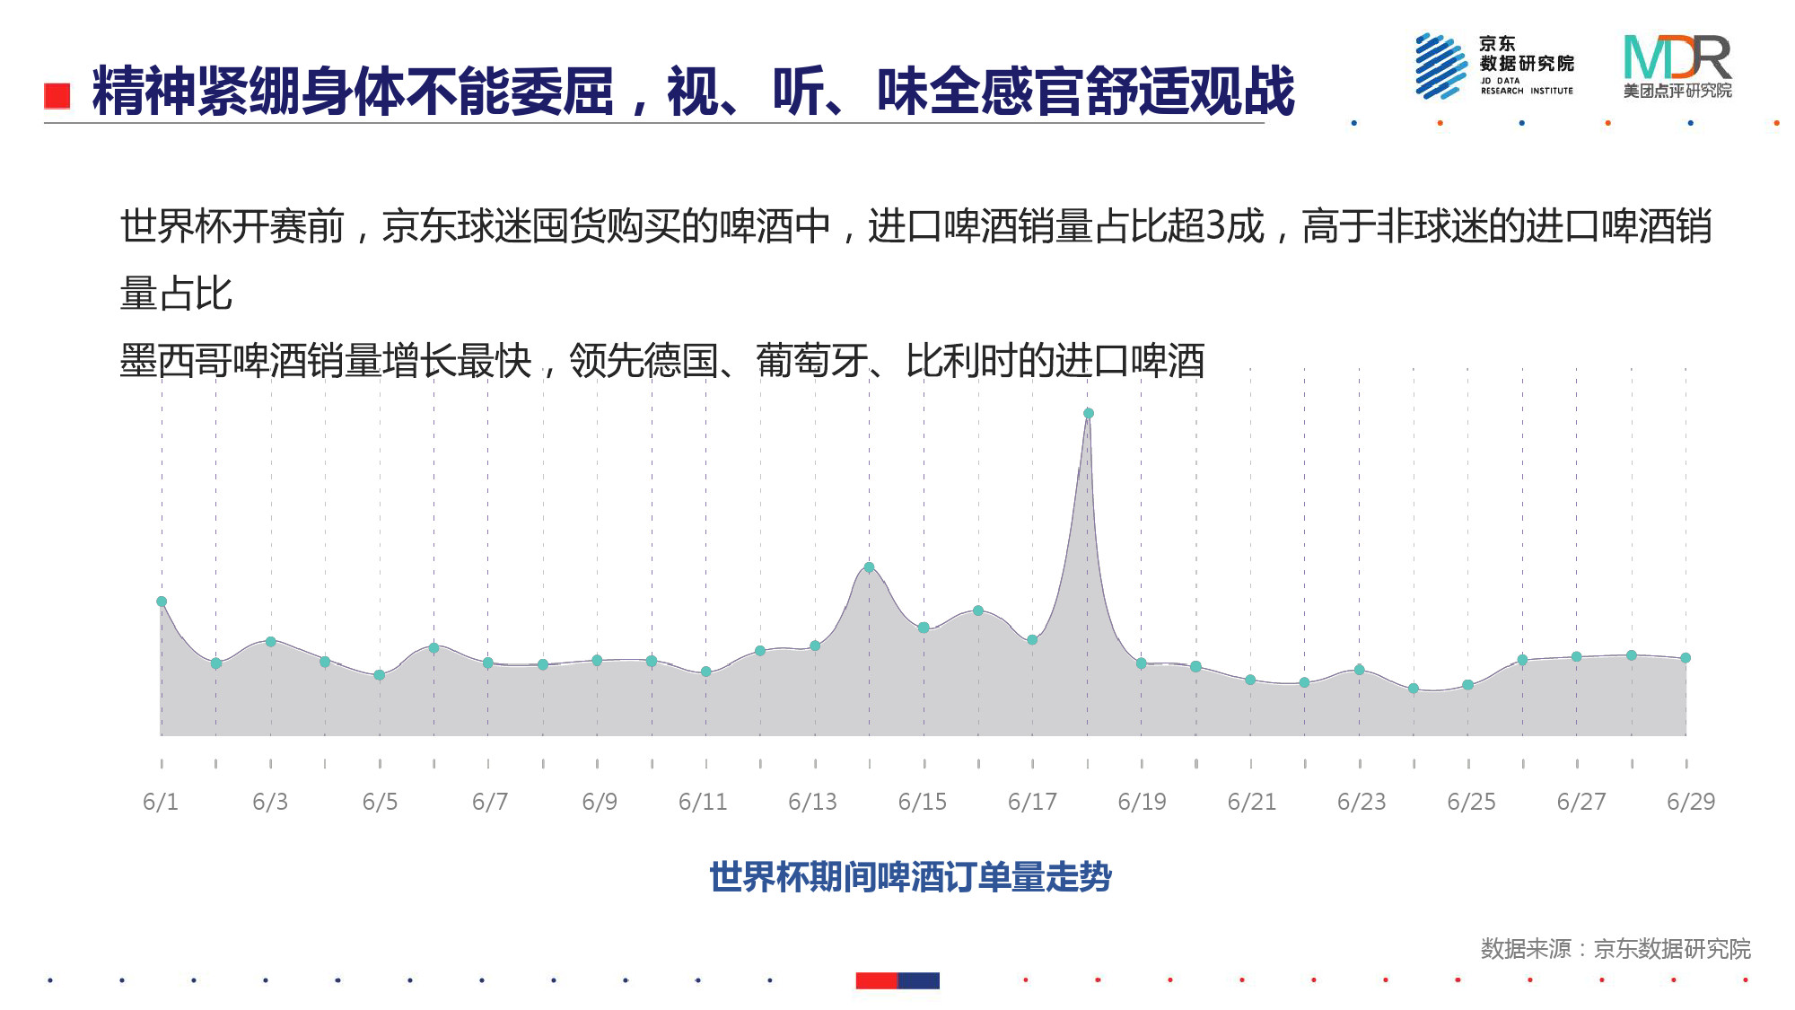This screenshot has height=1010, width=1795.
Task: Click the JD Data Research Institute logo
Action: click(1494, 66)
